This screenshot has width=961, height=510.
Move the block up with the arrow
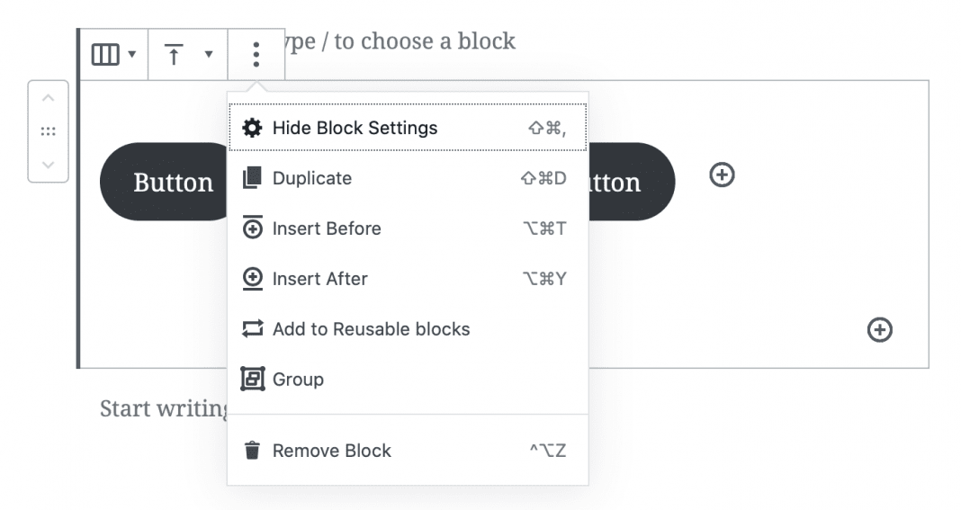49,97
